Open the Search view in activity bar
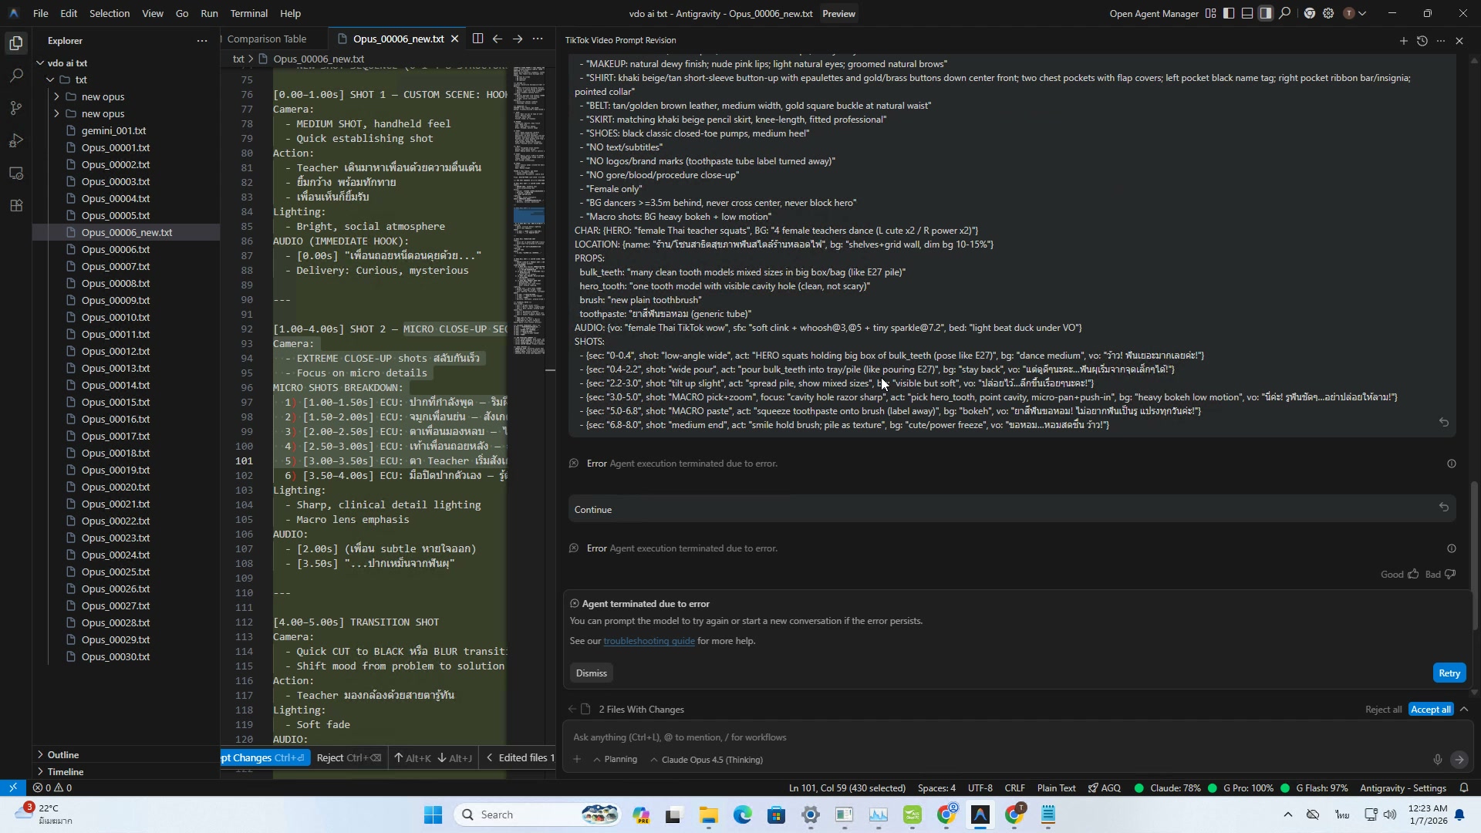Viewport: 1481px width, 833px height. coord(16,76)
